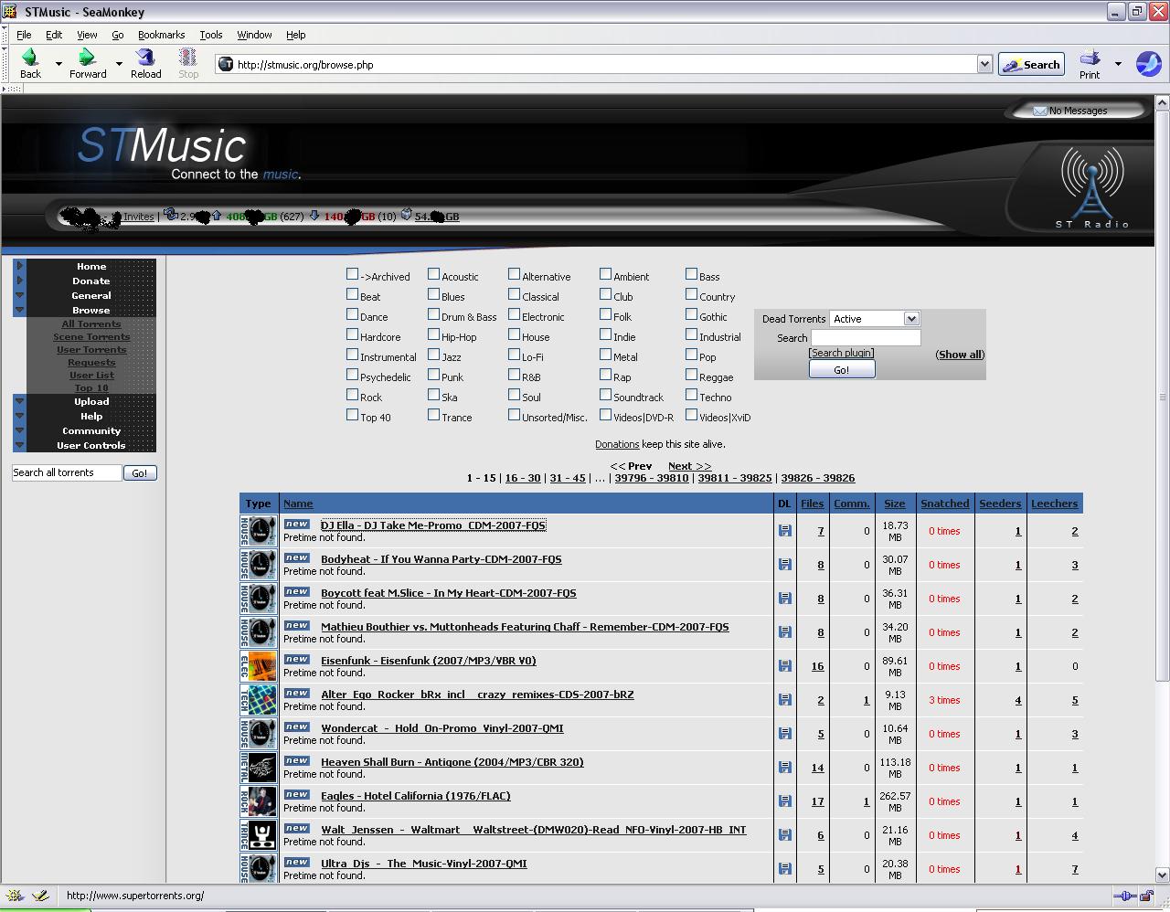Open the Dead Torrents Active dropdown
This screenshot has width=1170, height=912.
click(875, 319)
